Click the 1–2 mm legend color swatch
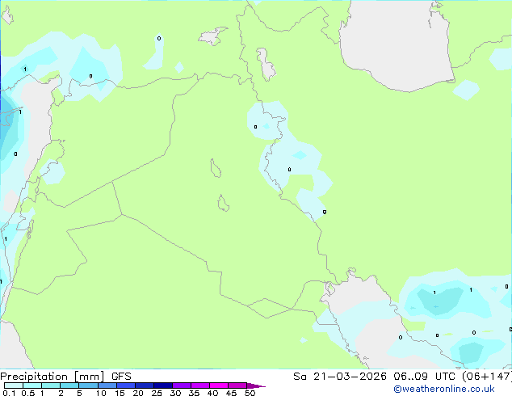Viewport: 512px width, 396px height. coord(51,385)
